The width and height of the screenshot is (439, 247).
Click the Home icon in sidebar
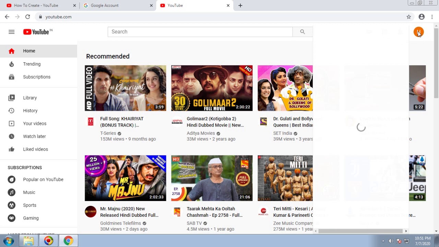click(12, 51)
